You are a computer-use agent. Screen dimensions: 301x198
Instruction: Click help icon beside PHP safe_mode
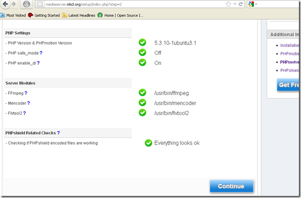tap(41, 53)
